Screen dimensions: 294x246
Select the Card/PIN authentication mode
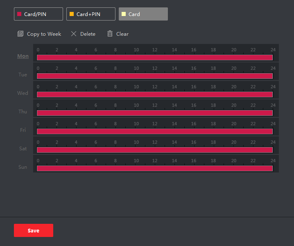(38, 14)
